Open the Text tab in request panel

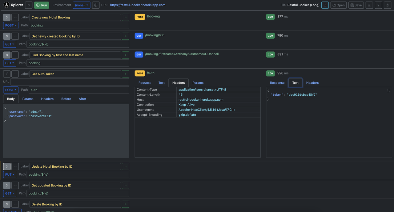click(x=162, y=83)
